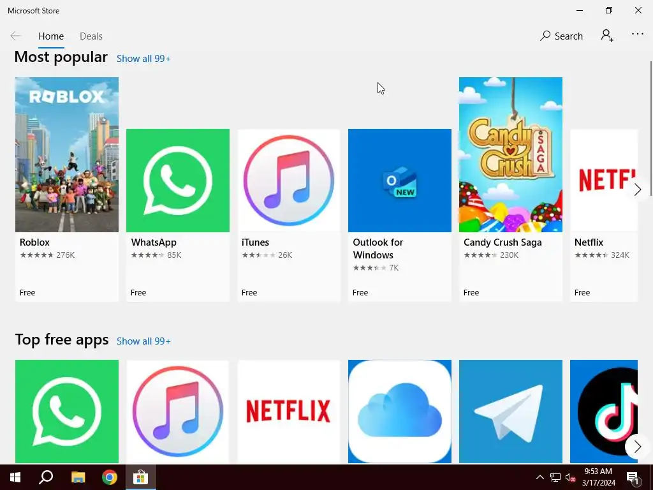
Task: Open the Windows Start menu
Action: click(15, 477)
